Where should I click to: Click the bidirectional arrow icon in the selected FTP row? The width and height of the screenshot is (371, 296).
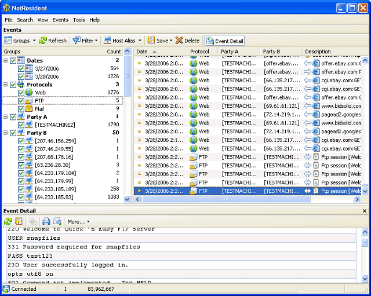coord(307,191)
